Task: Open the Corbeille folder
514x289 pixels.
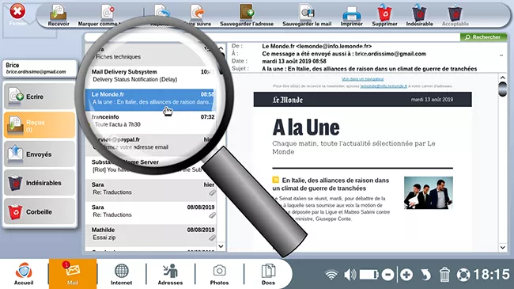Action: (x=40, y=211)
